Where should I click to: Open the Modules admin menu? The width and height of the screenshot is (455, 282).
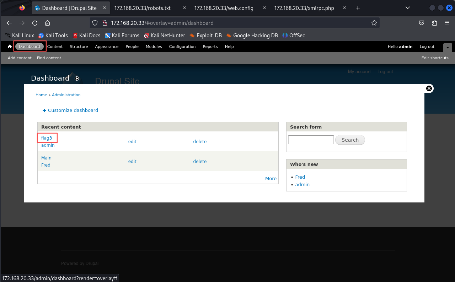(154, 47)
